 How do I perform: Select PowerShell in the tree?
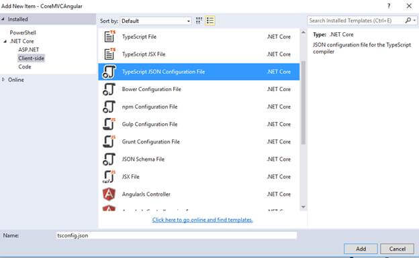(23, 33)
